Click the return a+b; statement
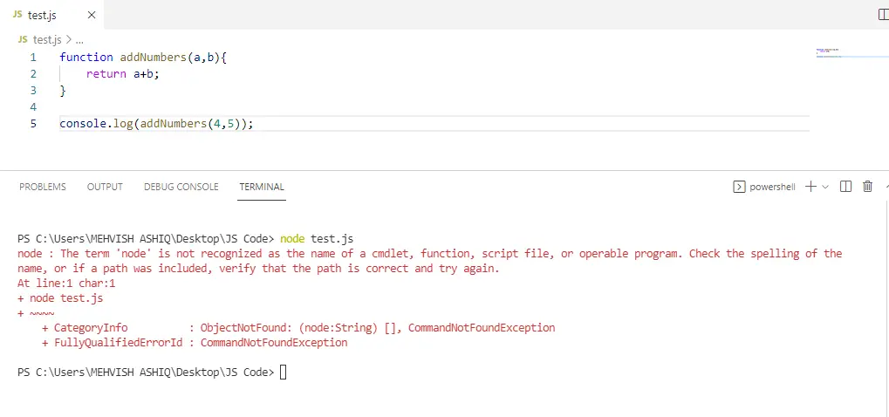This screenshot has width=889, height=417. pyautogui.click(x=122, y=73)
